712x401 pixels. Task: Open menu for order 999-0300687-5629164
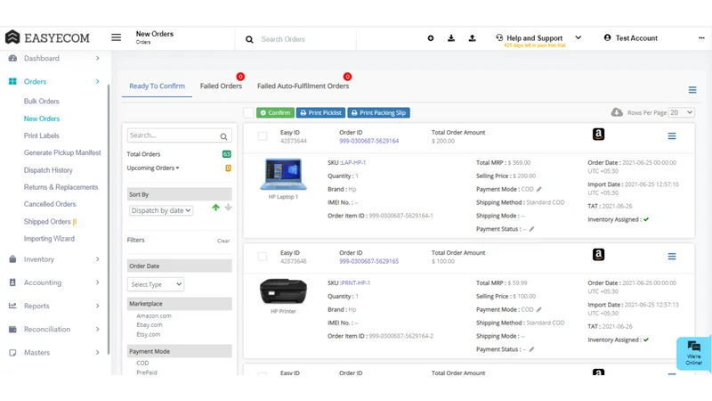tap(672, 136)
